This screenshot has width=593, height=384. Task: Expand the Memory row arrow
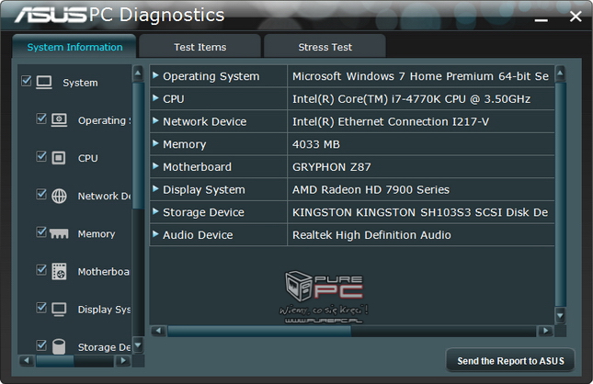[155, 143]
